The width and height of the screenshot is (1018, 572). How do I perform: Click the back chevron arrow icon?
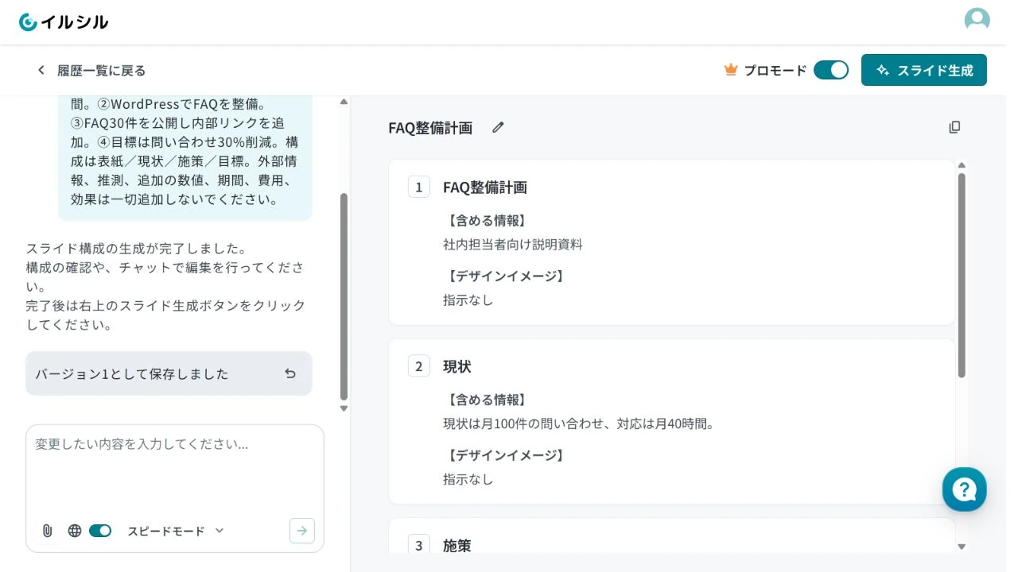pos(41,71)
